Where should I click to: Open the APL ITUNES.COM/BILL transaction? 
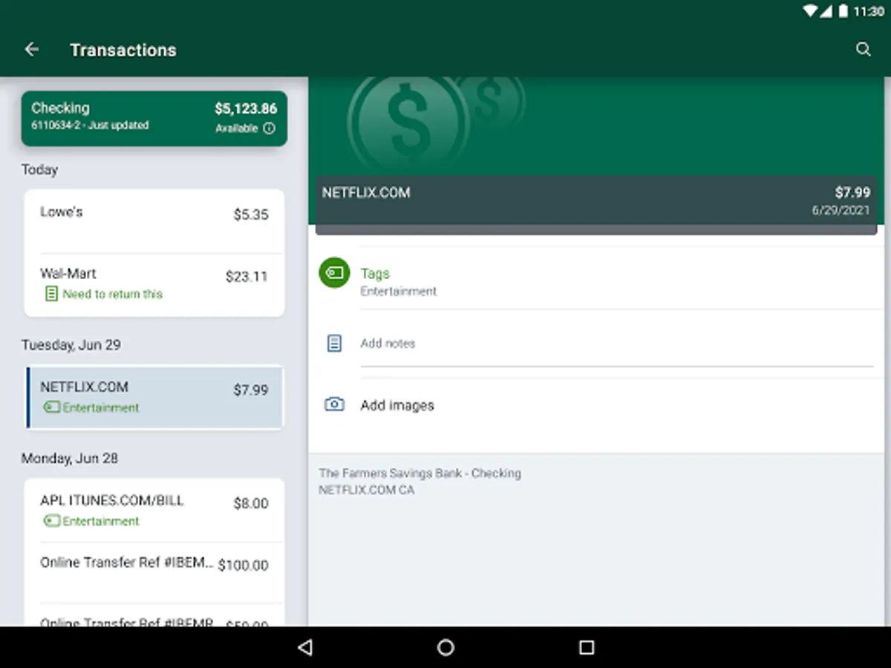(x=154, y=511)
